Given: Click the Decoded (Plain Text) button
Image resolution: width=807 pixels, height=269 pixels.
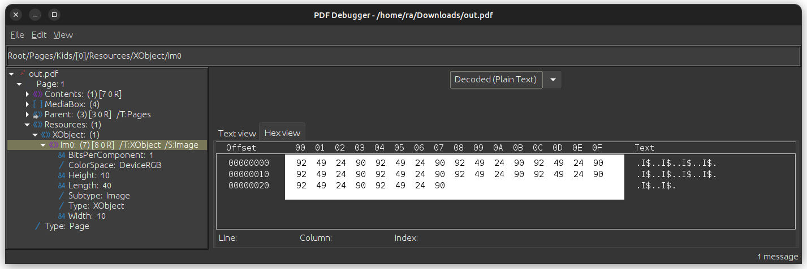Looking at the screenshot, I should point(495,80).
